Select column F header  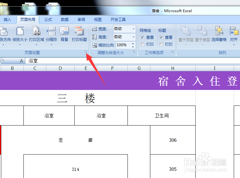(112, 68)
